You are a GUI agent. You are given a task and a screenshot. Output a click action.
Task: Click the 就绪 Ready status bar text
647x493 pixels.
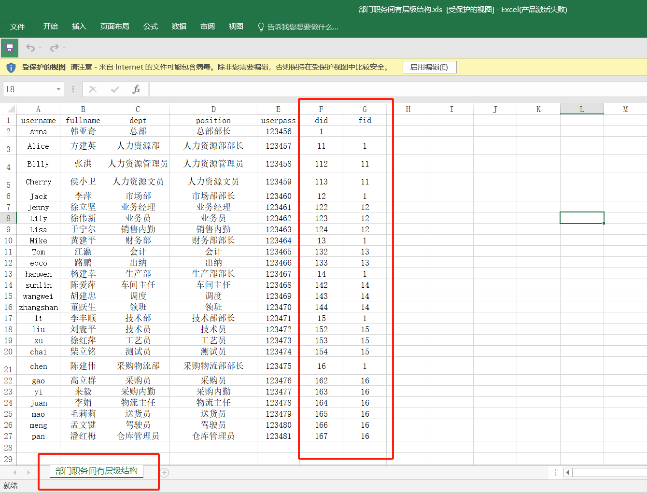pos(11,485)
